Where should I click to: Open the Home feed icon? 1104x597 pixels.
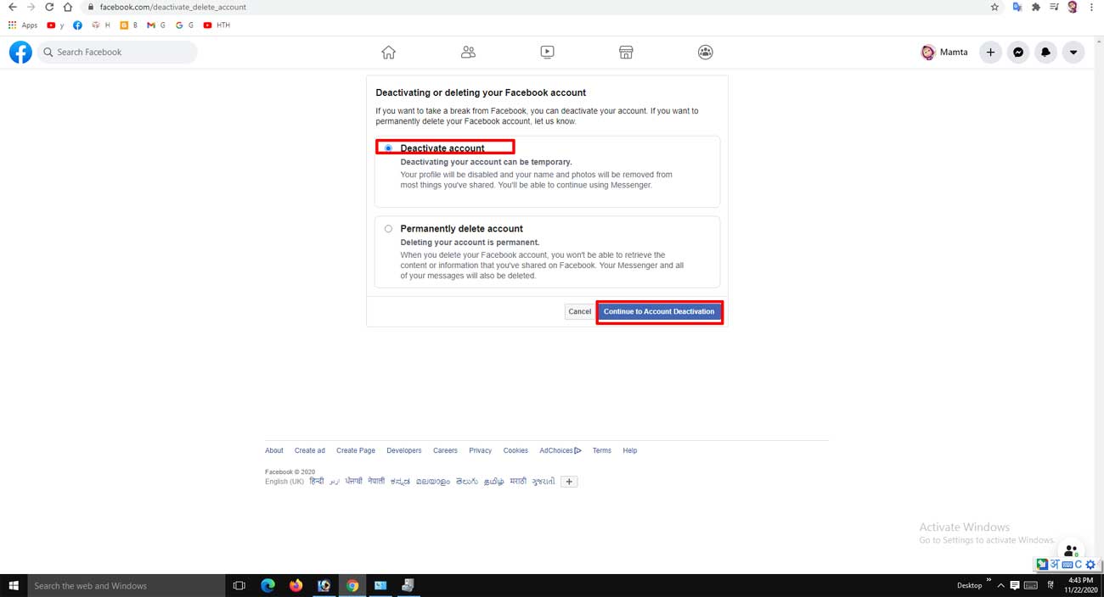point(388,52)
